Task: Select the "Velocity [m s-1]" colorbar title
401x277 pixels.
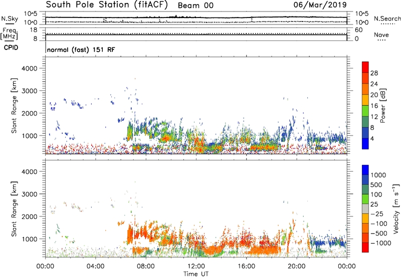Action: click(x=396, y=208)
